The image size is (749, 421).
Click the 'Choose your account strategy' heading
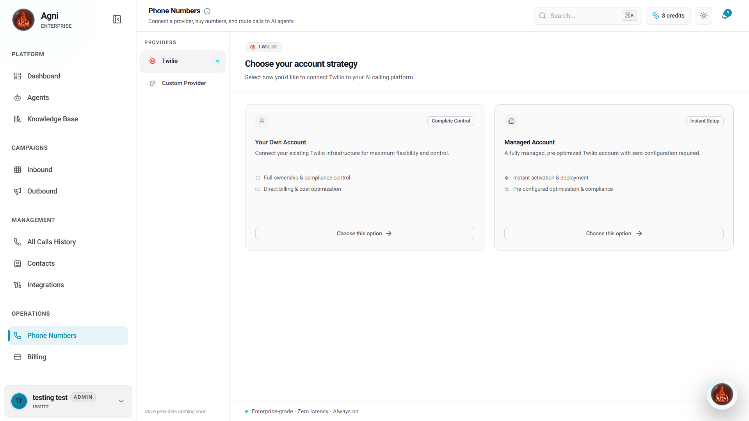[x=301, y=64]
